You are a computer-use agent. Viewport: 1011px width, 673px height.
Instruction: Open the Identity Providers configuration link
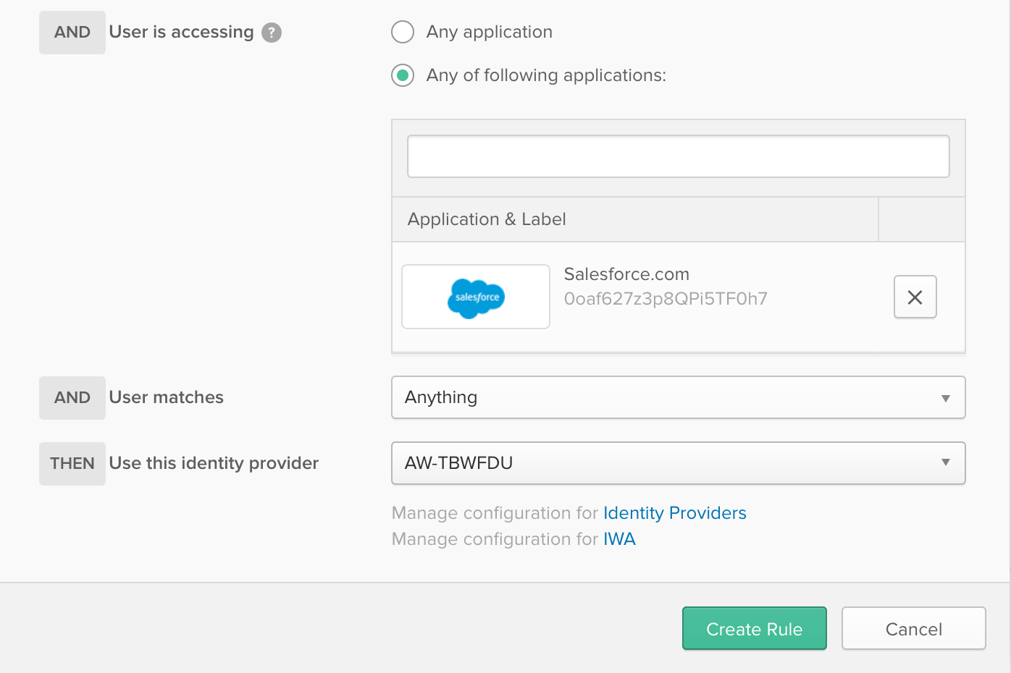click(674, 513)
